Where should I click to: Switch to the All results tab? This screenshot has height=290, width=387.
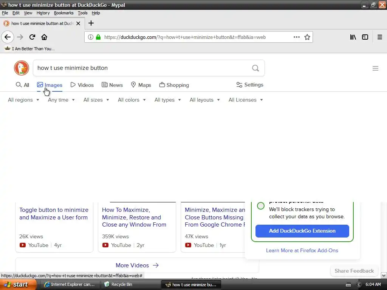tap(22, 85)
